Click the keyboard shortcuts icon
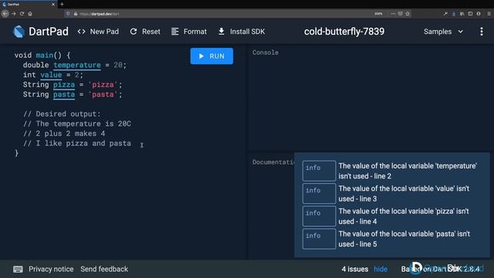494x278 pixels. 18,270
